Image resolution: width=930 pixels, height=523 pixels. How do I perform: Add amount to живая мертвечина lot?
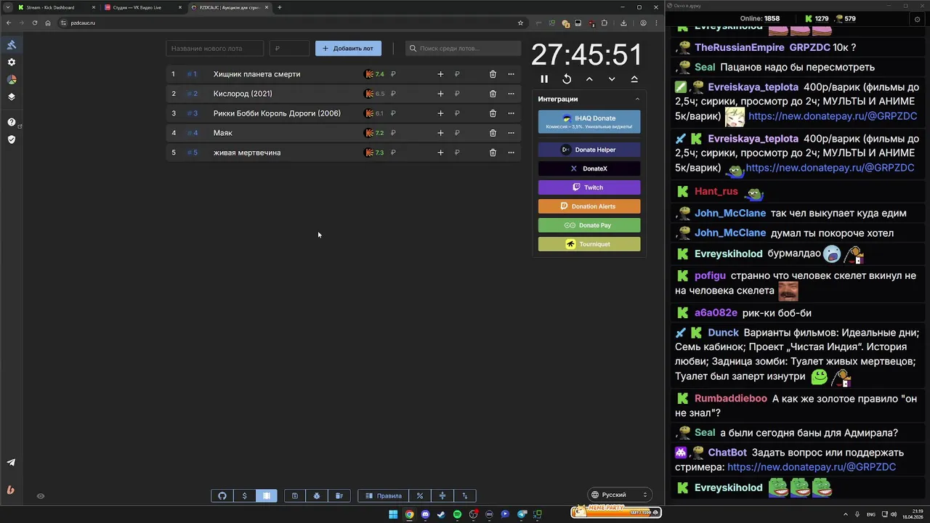click(x=440, y=153)
